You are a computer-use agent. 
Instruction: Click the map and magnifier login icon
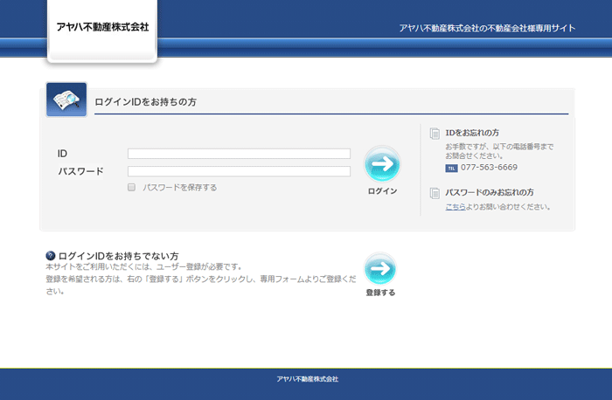[x=66, y=100]
